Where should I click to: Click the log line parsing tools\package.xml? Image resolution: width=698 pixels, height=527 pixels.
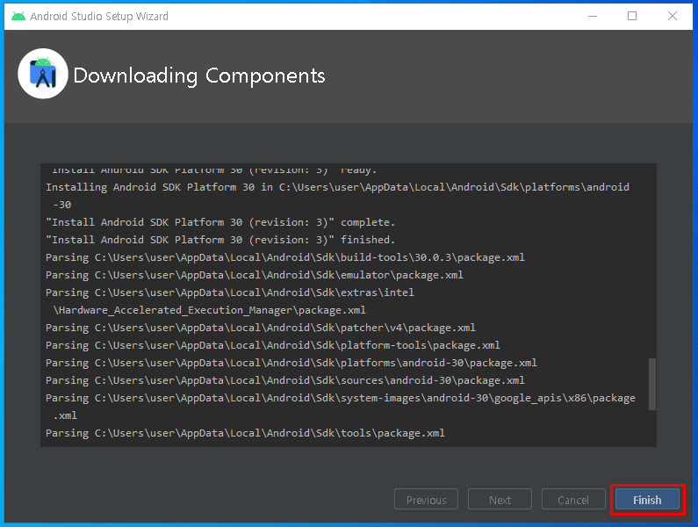coord(245,433)
